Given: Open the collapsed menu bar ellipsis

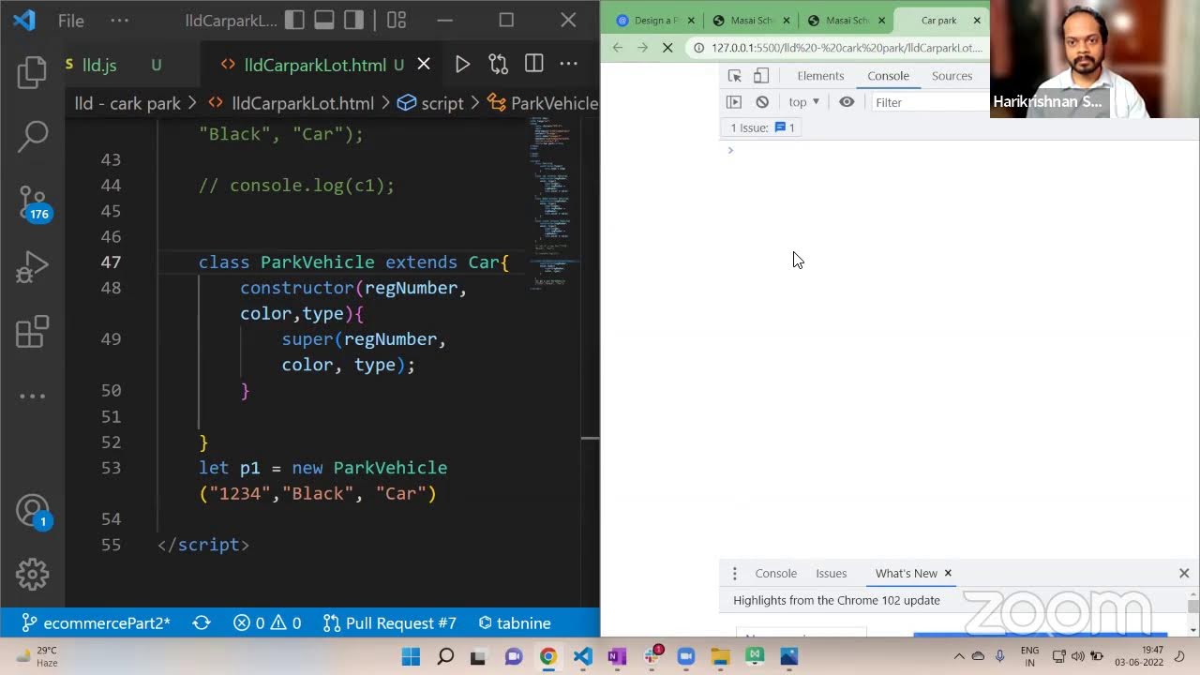Looking at the screenshot, I should tap(120, 20).
